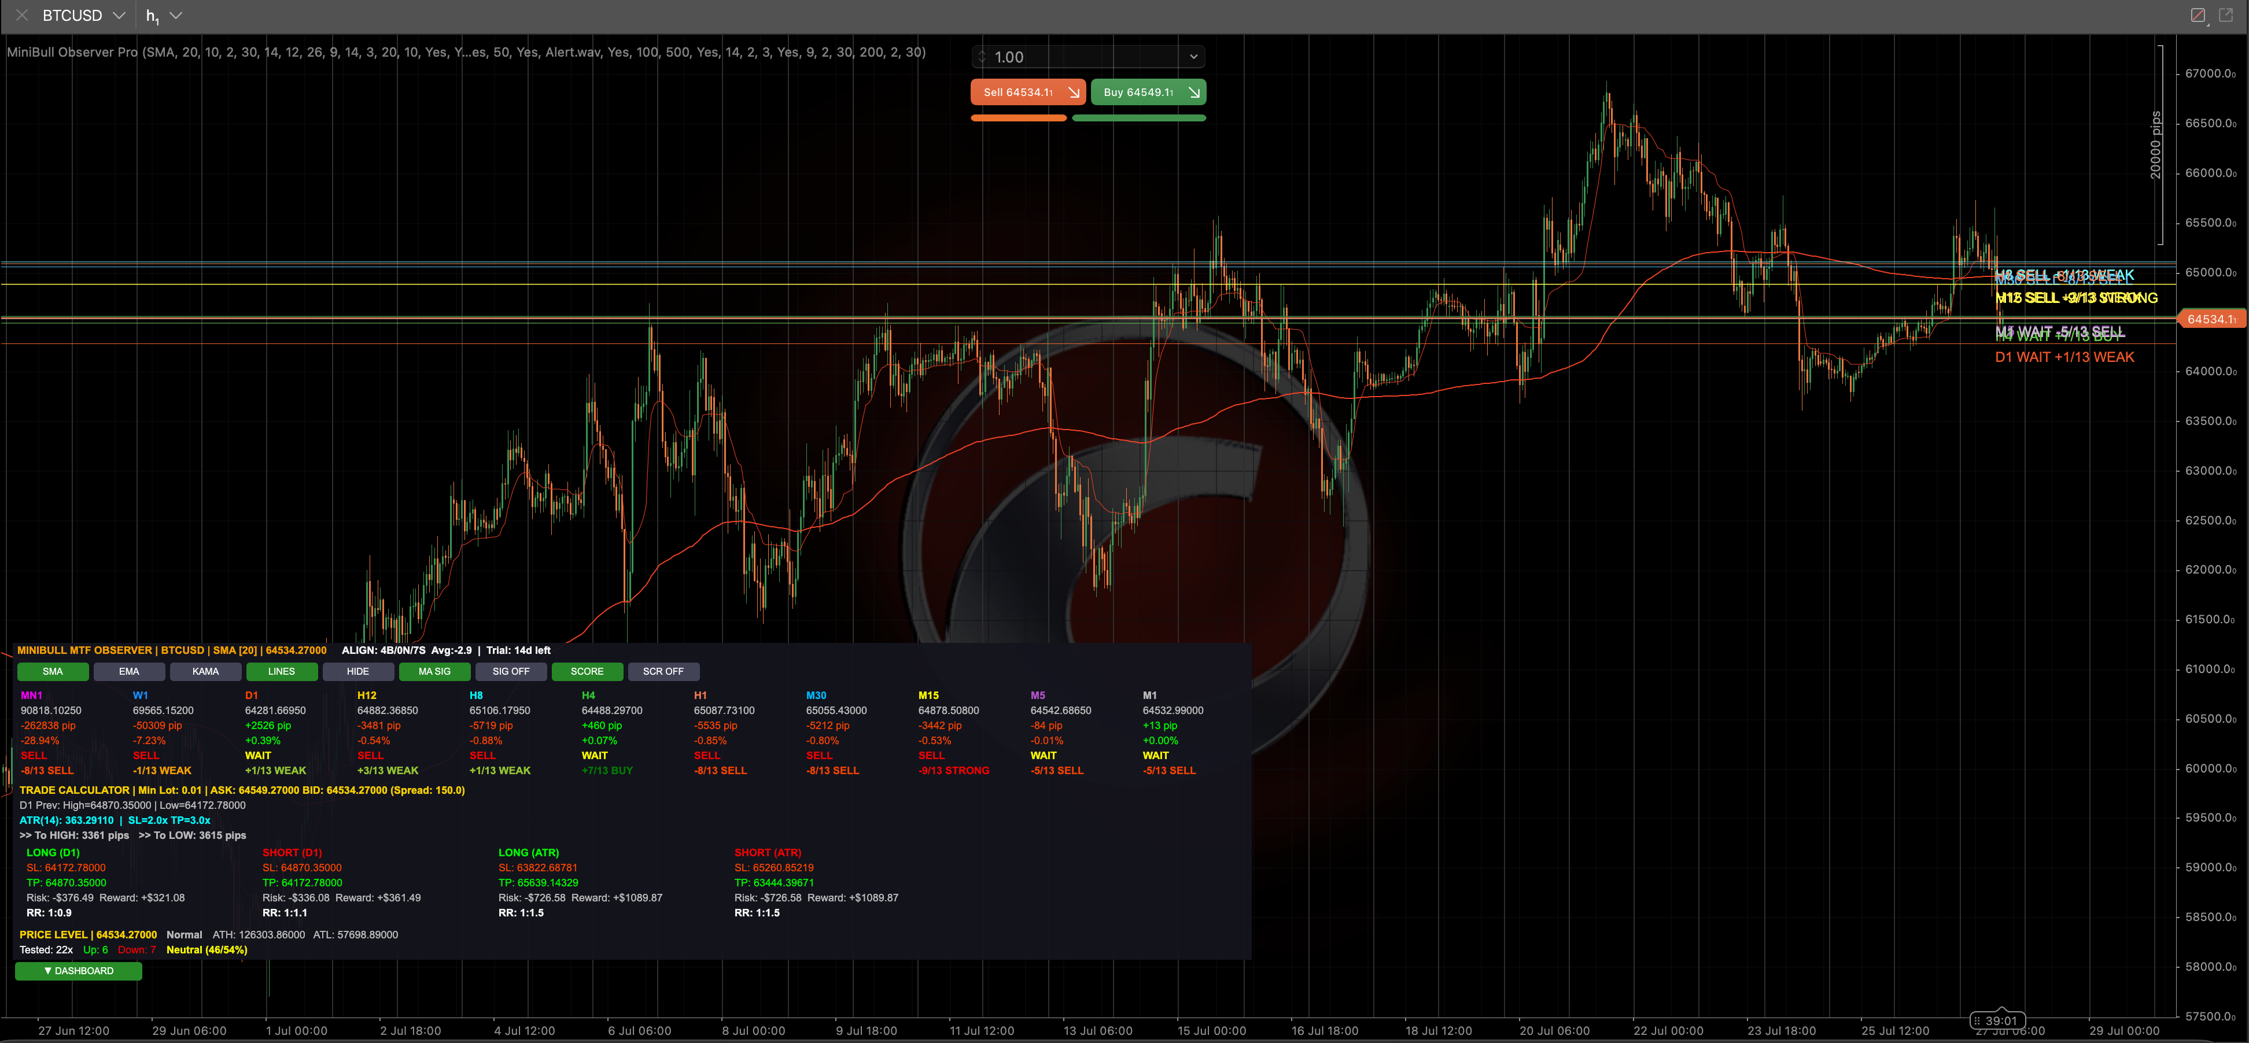Click the W1 timeframe label
Image resolution: width=2249 pixels, height=1043 pixels.
[141, 696]
